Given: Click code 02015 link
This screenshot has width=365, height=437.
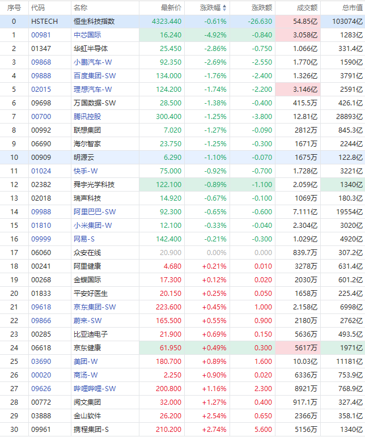Looking at the screenshot, I should coord(41,90).
